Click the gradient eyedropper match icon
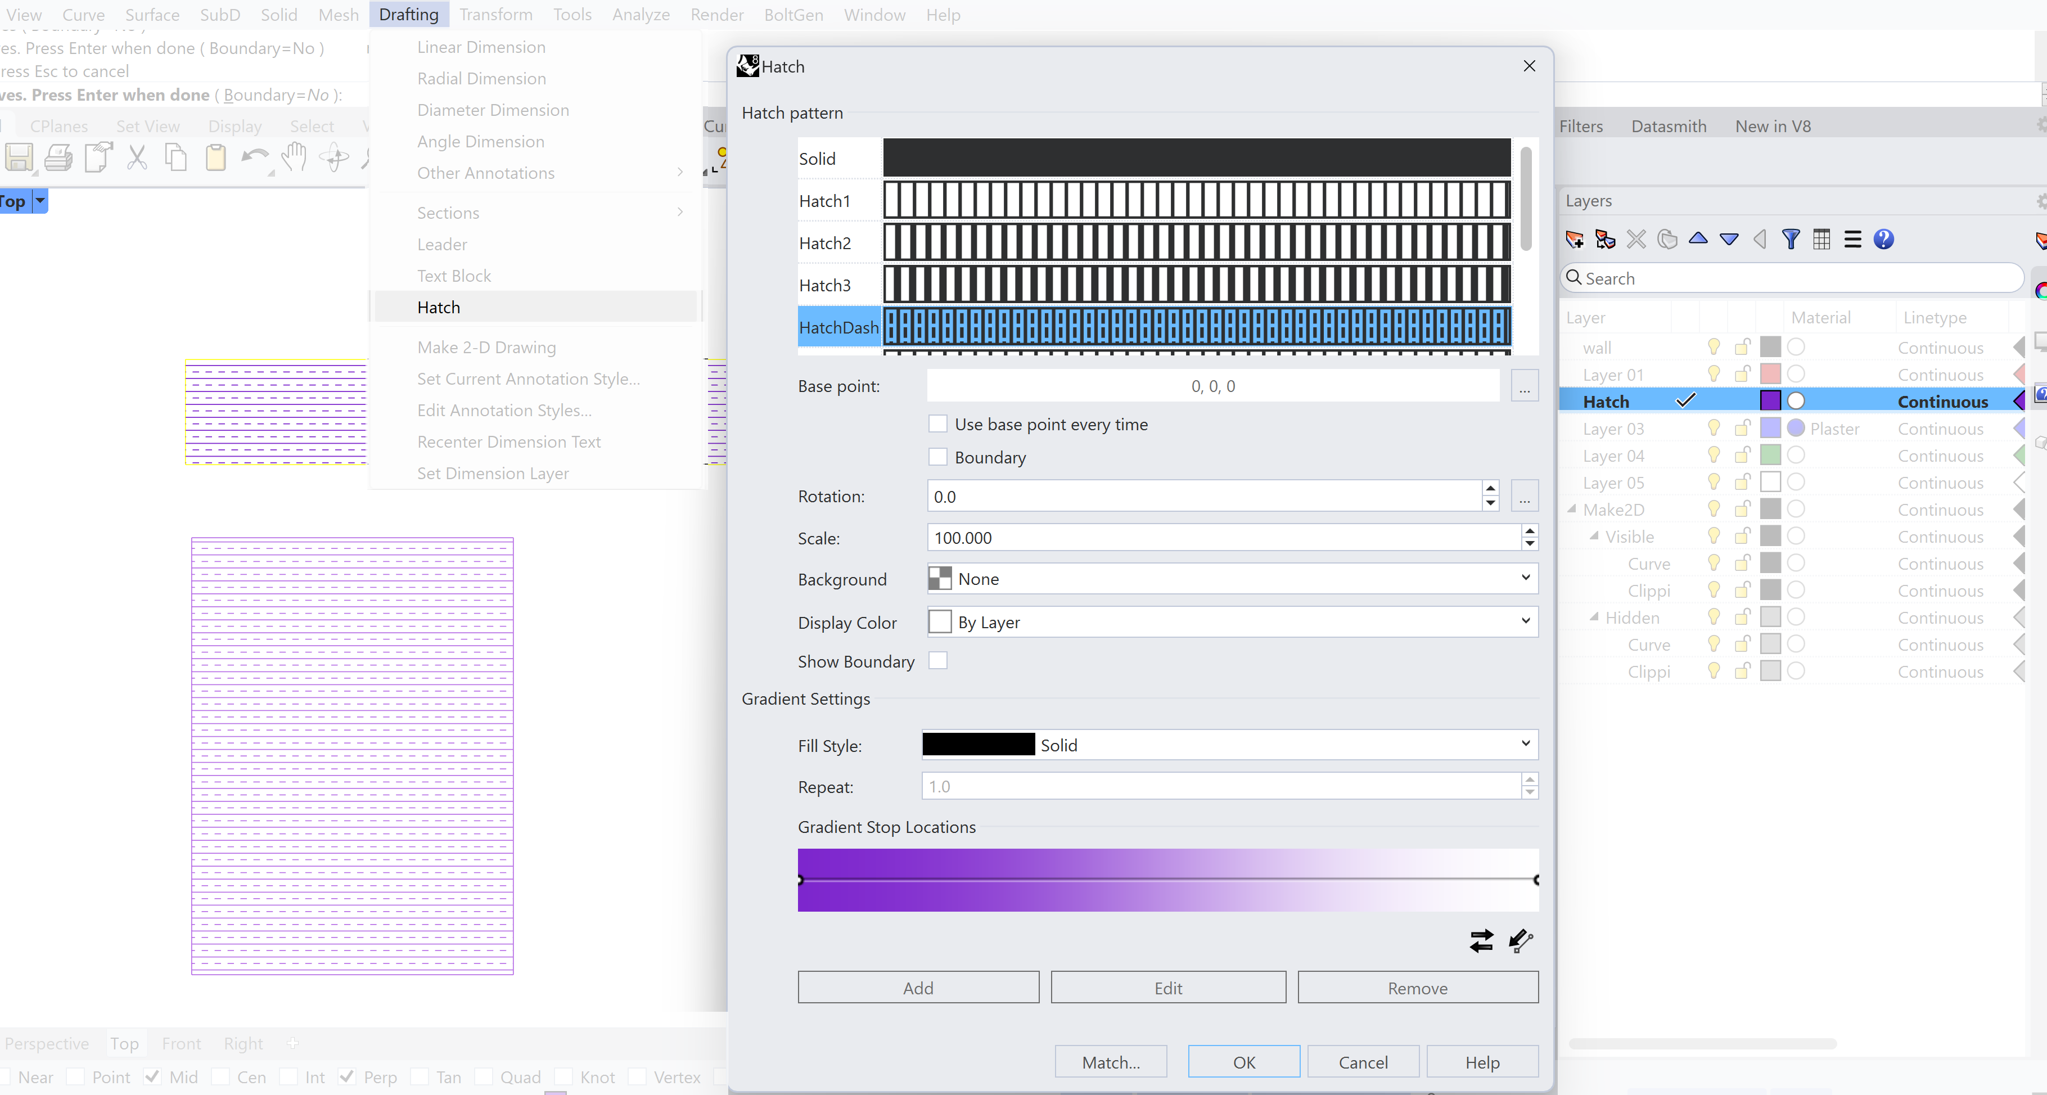Screen dimensions: 2047x1095 click(1520, 941)
